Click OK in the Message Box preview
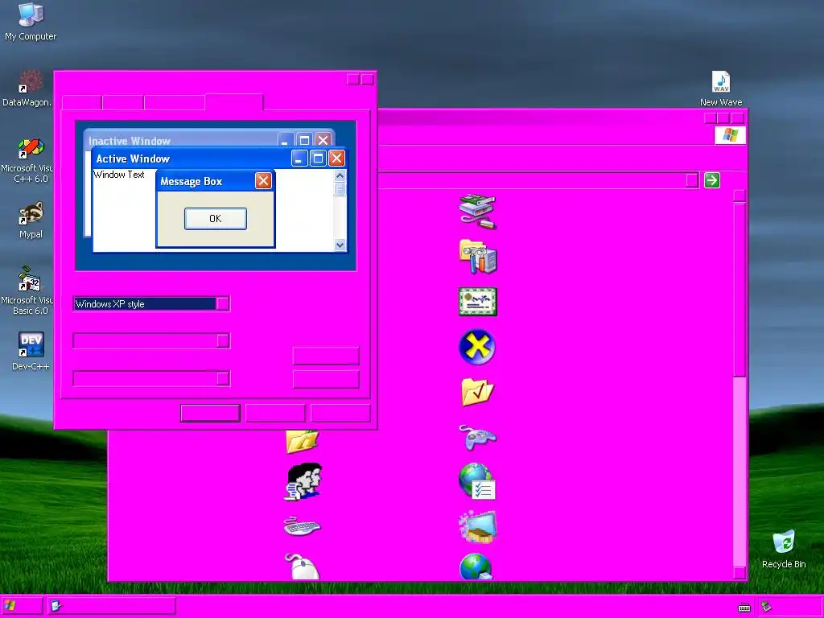The height and width of the screenshot is (618, 824). 216,219
